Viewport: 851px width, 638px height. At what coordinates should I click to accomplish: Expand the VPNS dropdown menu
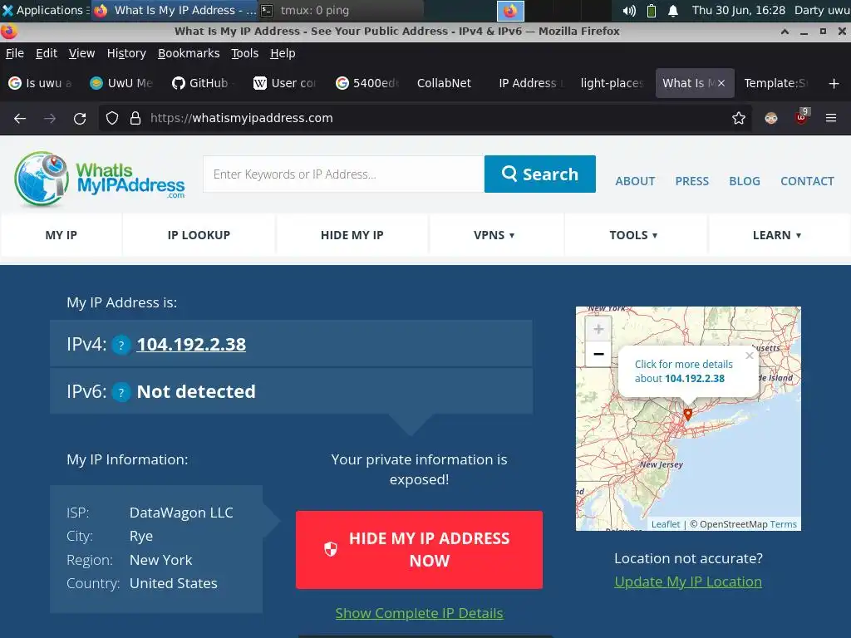494,235
